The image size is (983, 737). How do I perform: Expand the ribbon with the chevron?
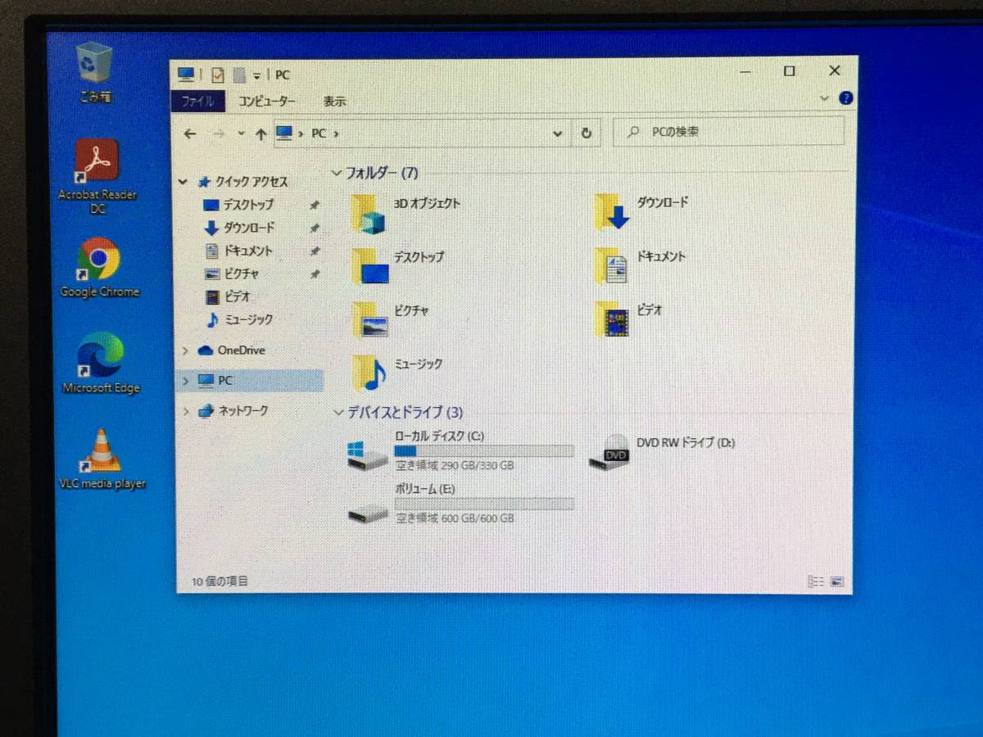click(x=826, y=98)
